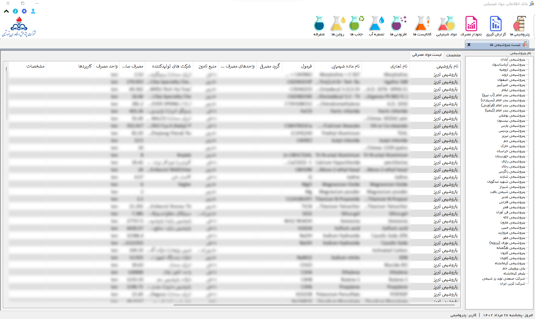Switch to the مشخصات tab
Screen dimensions: 535x319
point(453,55)
